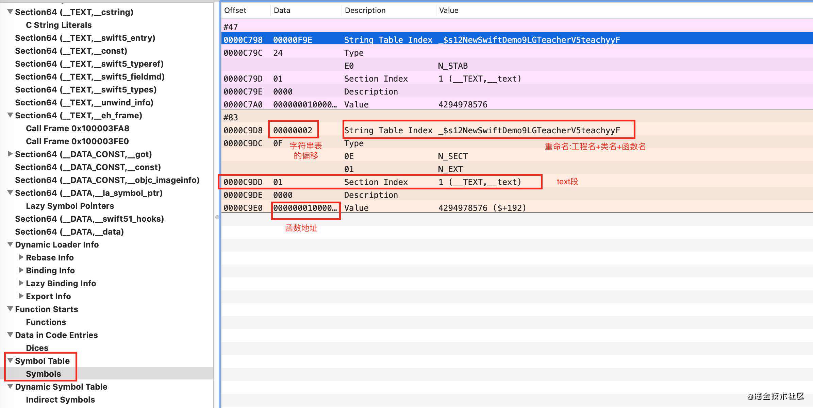Open Dices entry
The height and width of the screenshot is (408, 813).
pos(37,348)
